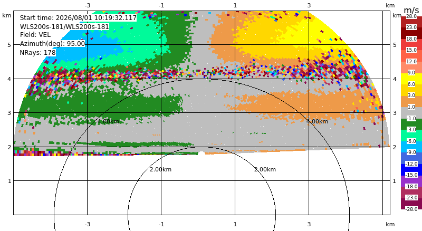
Task: Click the NRays: 178 label
Action: tap(37, 53)
